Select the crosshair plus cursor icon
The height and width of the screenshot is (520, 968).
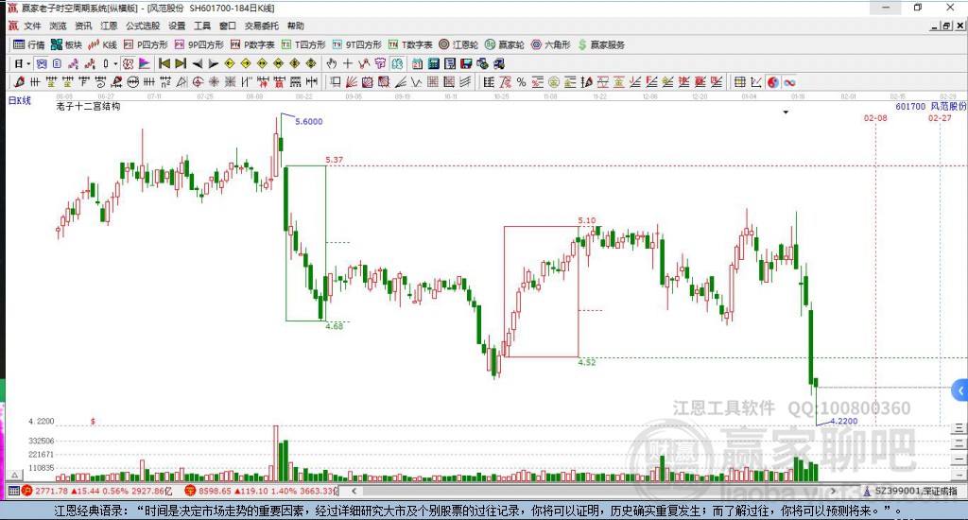(x=348, y=63)
